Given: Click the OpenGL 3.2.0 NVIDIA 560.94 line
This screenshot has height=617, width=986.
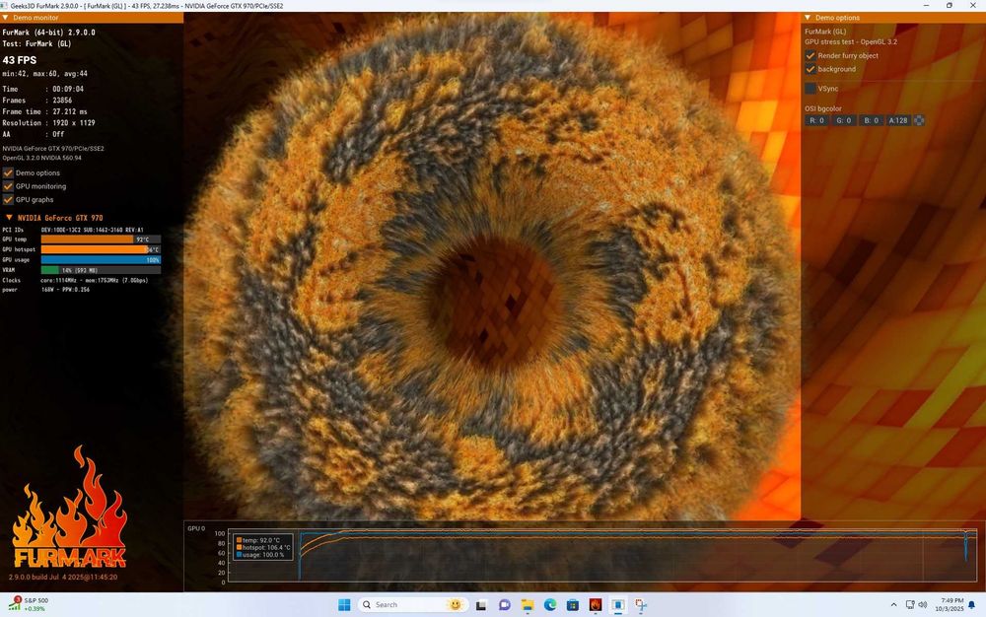Looking at the screenshot, I should click(x=41, y=158).
